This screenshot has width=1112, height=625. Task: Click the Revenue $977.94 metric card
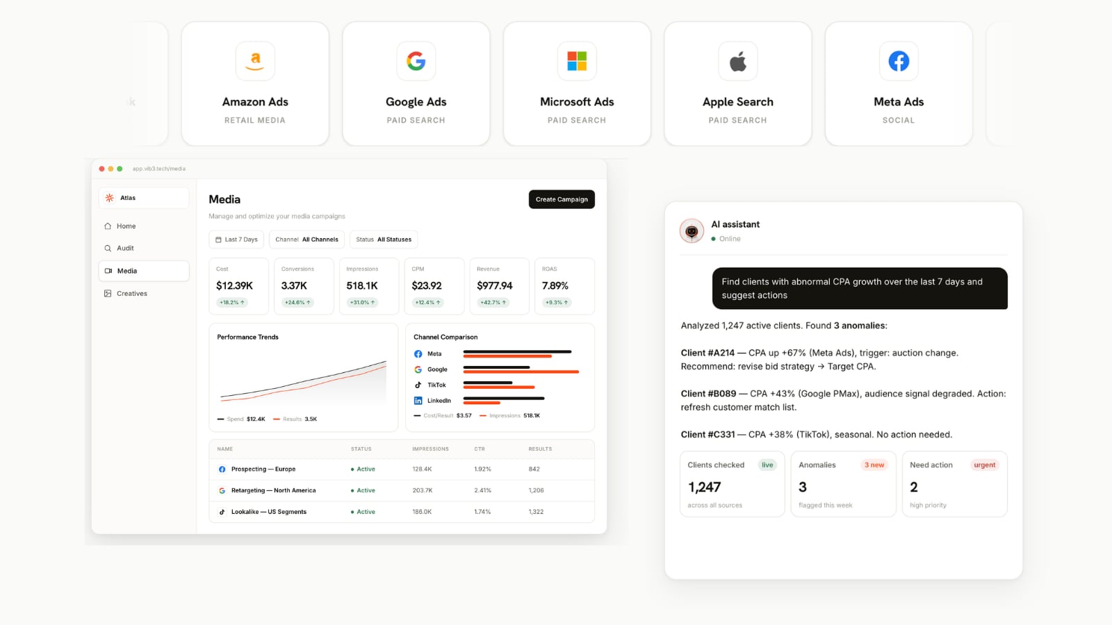click(500, 286)
